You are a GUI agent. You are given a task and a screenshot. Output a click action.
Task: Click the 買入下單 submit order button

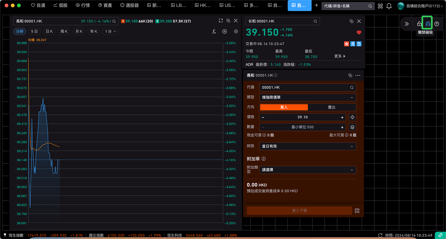click(x=299, y=211)
